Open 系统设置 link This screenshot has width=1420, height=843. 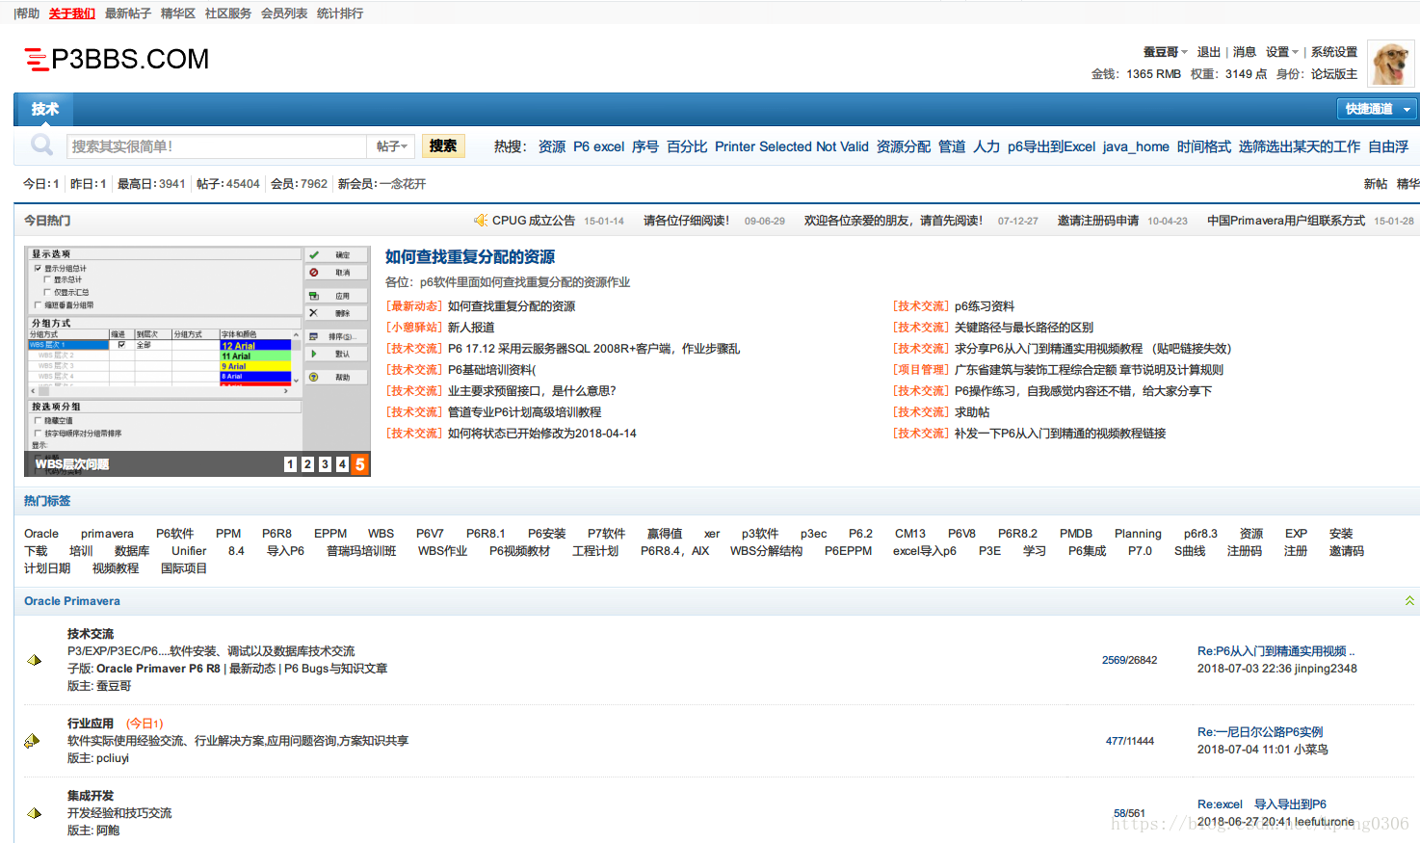[1334, 52]
